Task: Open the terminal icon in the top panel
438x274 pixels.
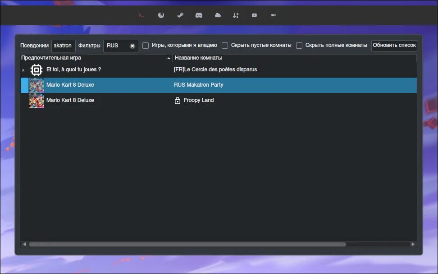Action: [141, 15]
